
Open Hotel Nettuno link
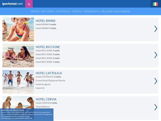click(x=43, y=107)
